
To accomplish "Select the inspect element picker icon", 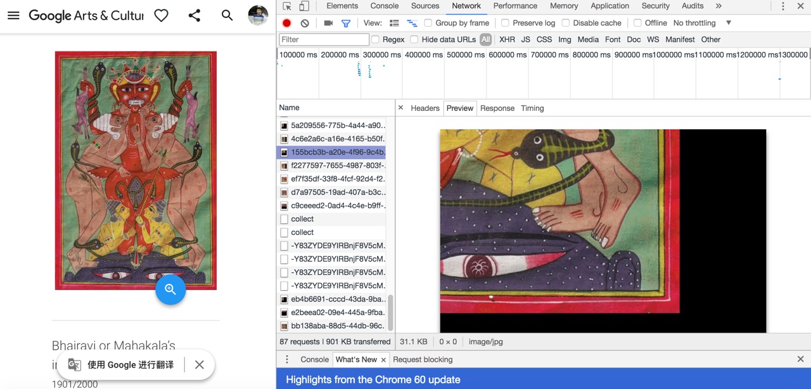I will pos(287,6).
